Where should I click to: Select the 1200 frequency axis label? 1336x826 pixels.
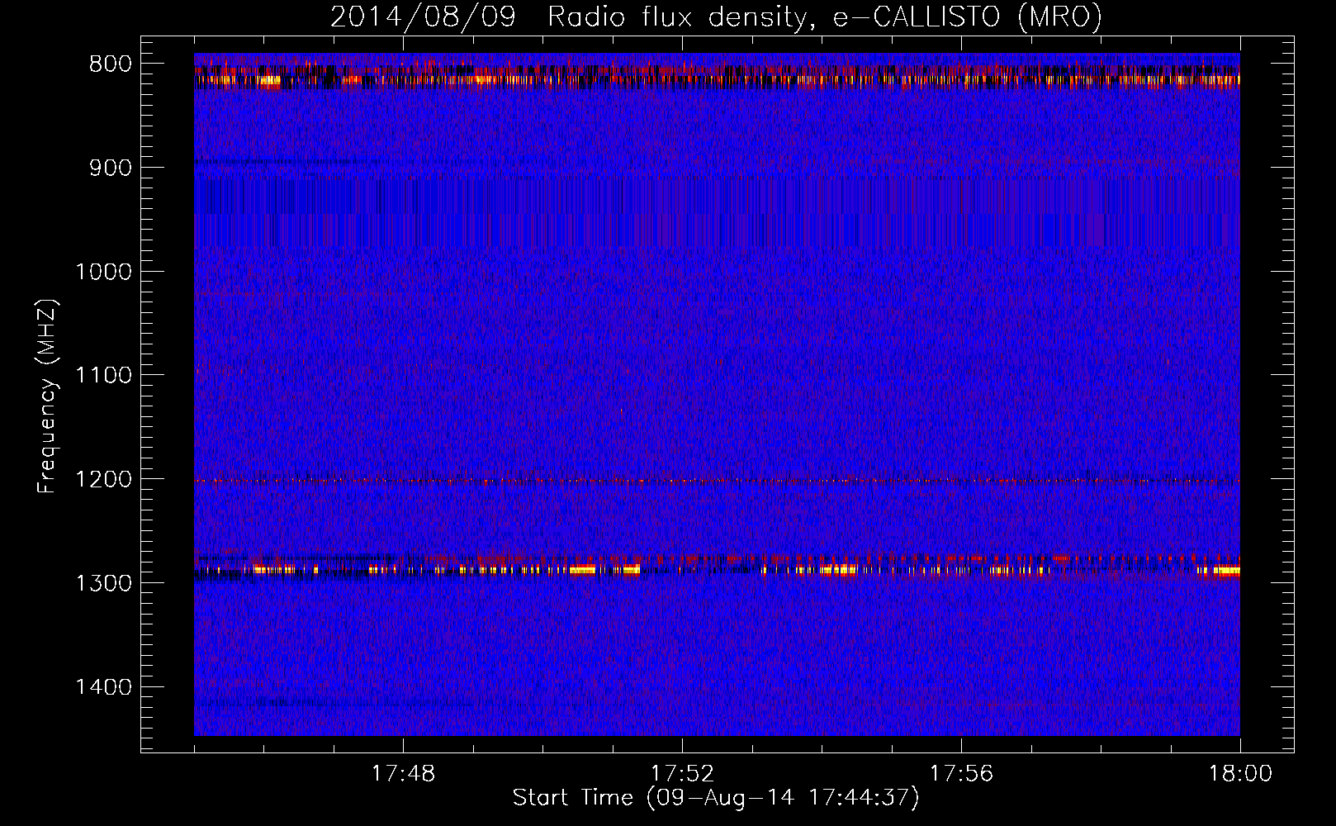(x=103, y=480)
